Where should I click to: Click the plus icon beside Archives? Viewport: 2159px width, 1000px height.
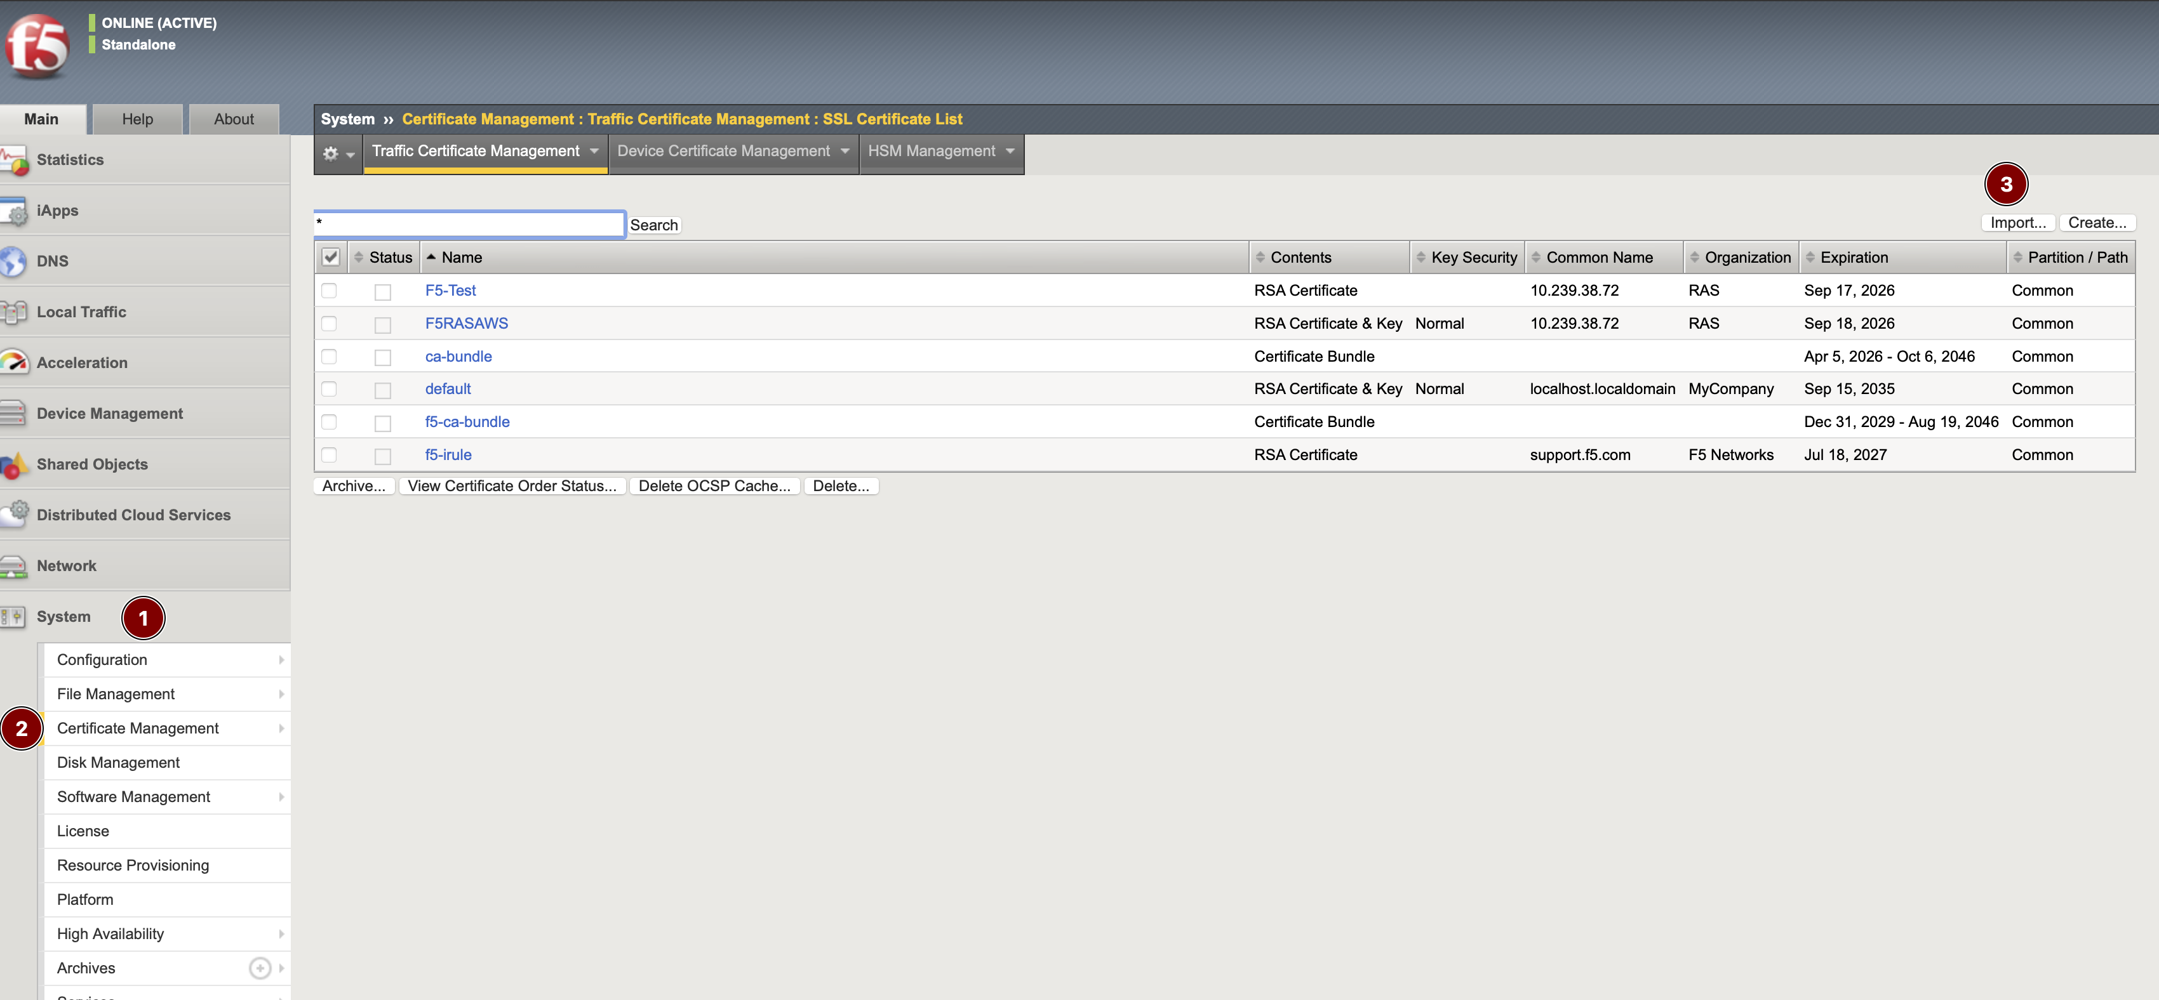point(260,968)
